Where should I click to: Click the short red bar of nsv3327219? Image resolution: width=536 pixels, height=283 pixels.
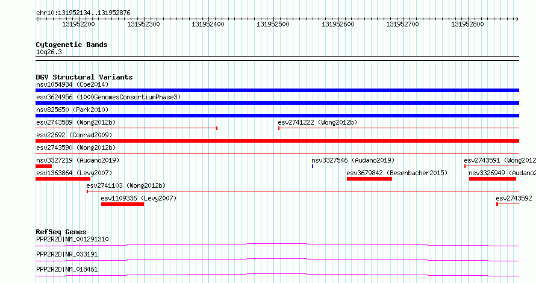click(43, 166)
